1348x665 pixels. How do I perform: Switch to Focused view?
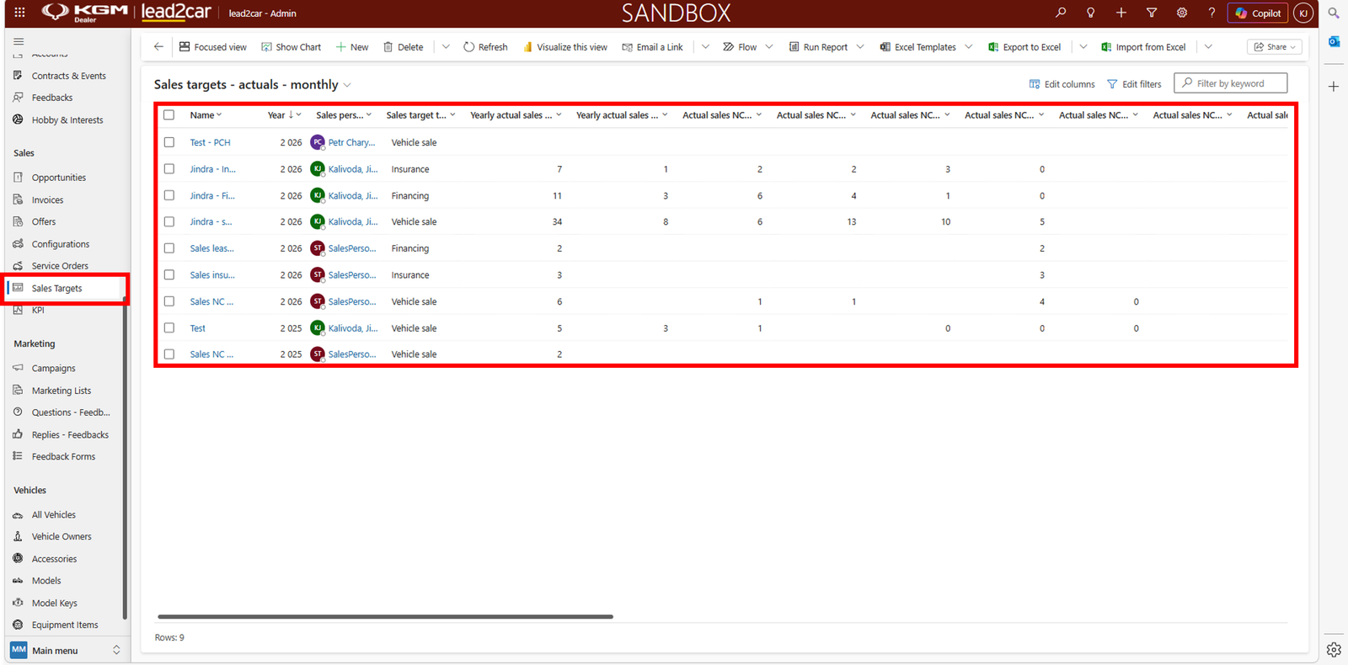pyautogui.click(x=213, y=47)
